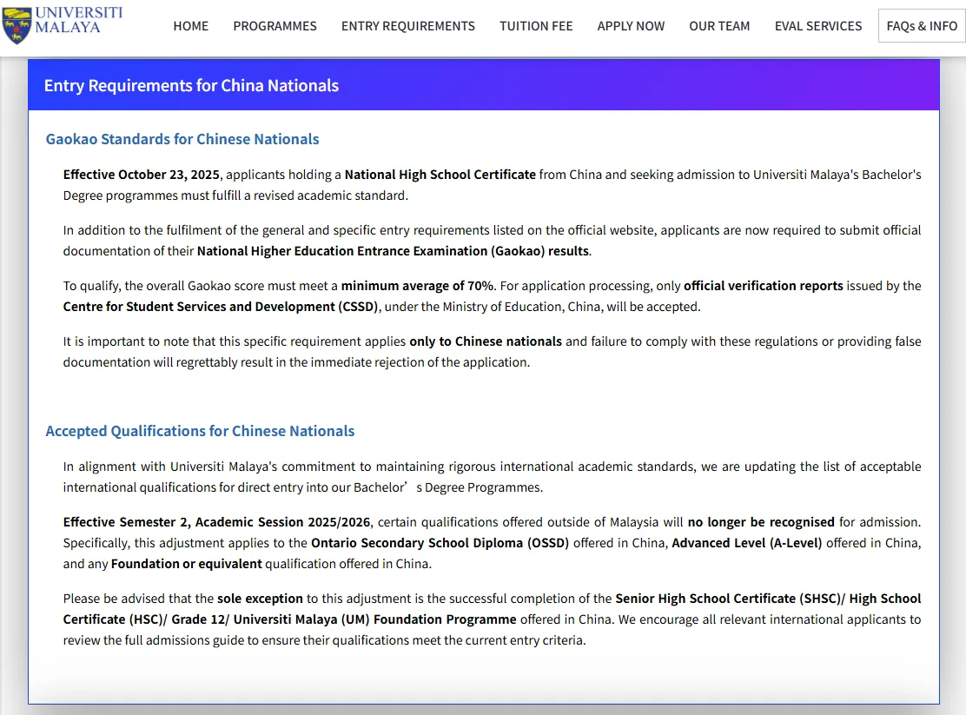
Task: Click the Universiti Malaya crest logo
Action: pyautogui.click(x=17, y=26)
